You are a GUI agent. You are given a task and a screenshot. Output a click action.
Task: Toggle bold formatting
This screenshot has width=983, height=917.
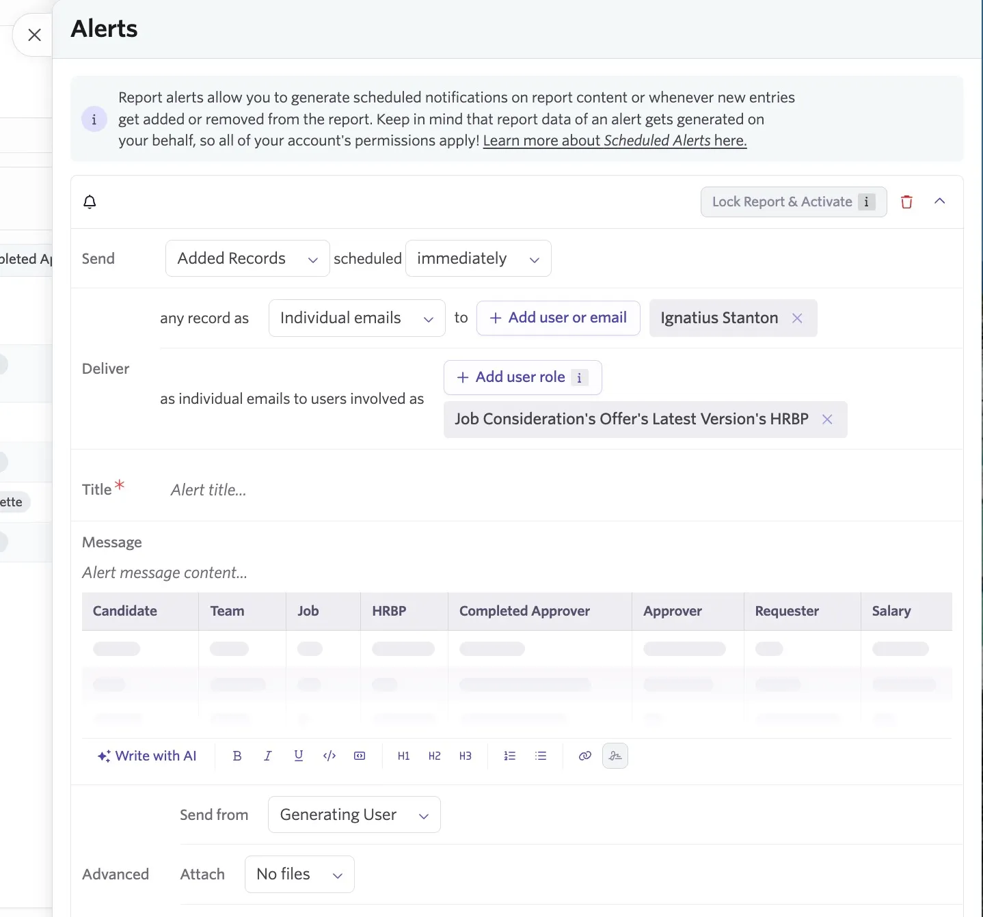coord(237,756)
